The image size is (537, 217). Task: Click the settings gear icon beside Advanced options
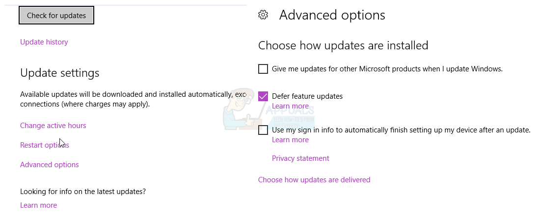click(x=263, y=15)
